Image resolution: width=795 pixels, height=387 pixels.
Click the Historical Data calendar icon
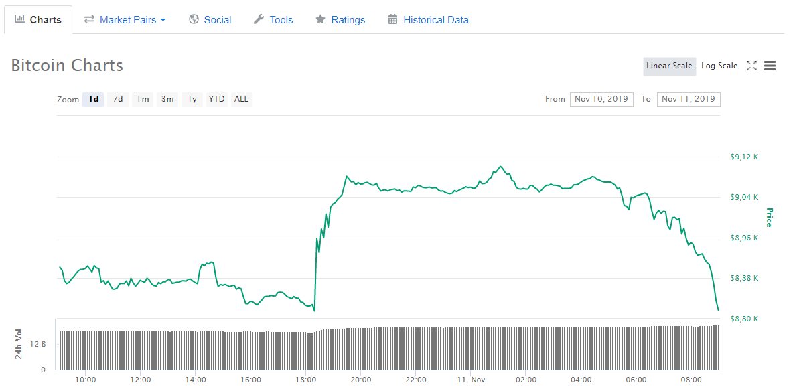(x=392, y=19)
